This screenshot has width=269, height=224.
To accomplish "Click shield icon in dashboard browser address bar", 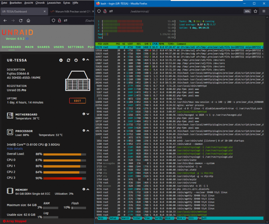I will [54, 21].
